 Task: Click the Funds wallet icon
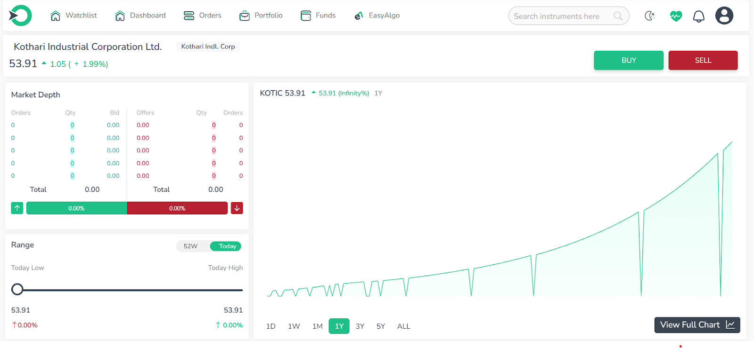click(x=306, y=16)
